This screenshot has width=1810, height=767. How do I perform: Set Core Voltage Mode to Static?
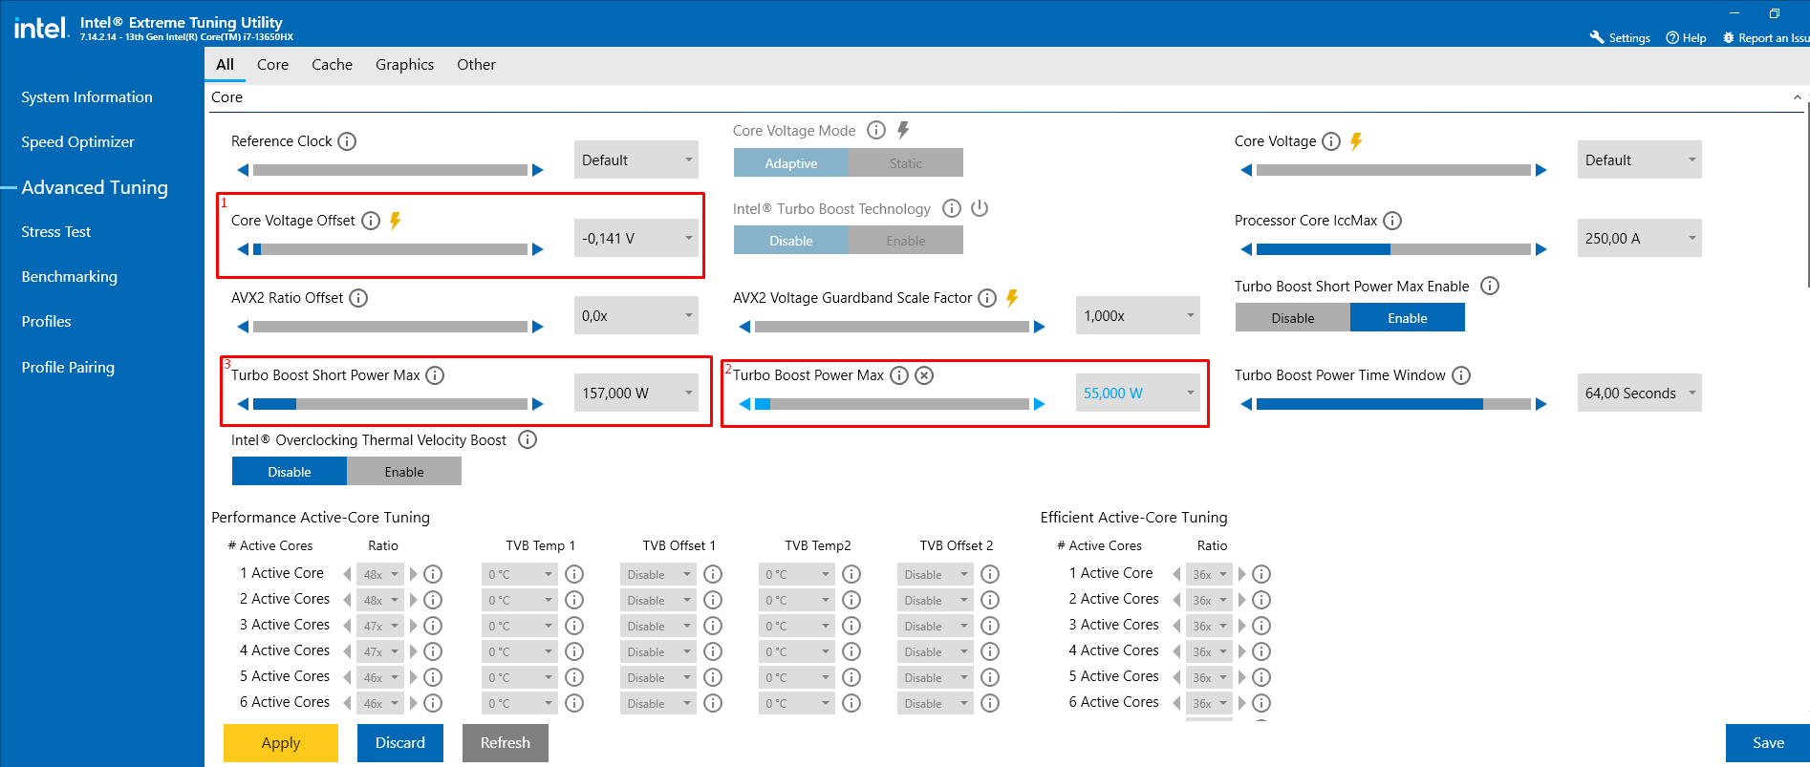click(x=906, y=163)
